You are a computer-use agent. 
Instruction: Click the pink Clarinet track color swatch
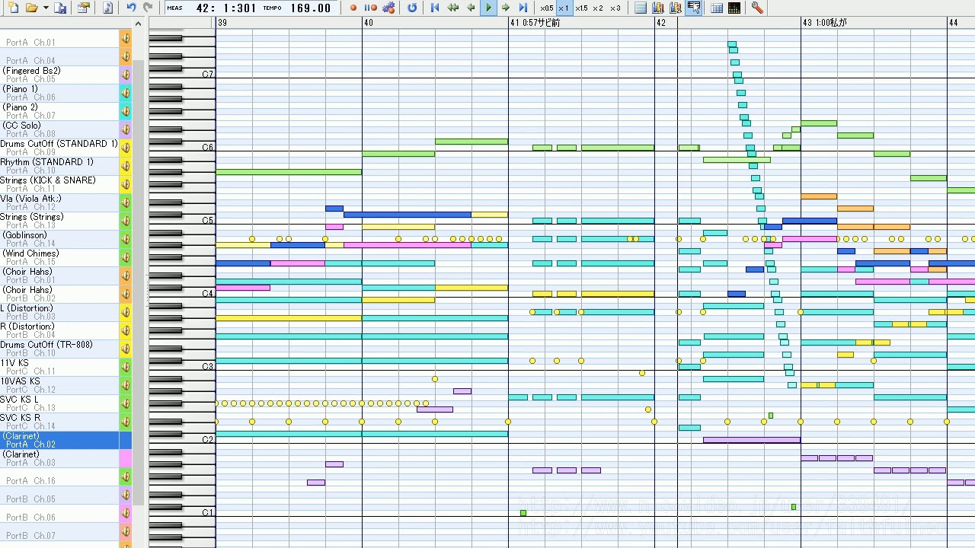point(126,458)
